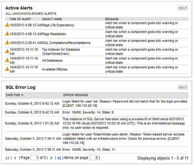The image size is (193, 165).
Task: Click warning icon for Page Life Expectancy alert
Action: (x=7, y=25)
